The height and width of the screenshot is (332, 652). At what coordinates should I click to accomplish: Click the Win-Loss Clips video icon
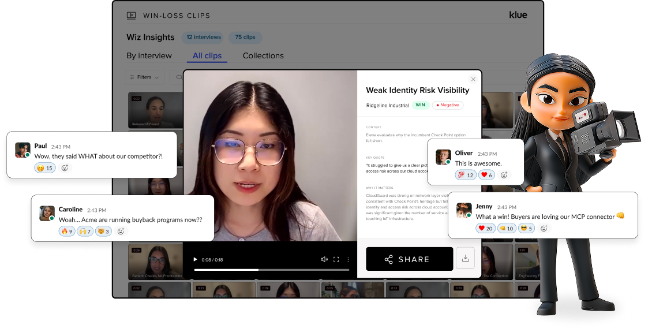[131, 16]
